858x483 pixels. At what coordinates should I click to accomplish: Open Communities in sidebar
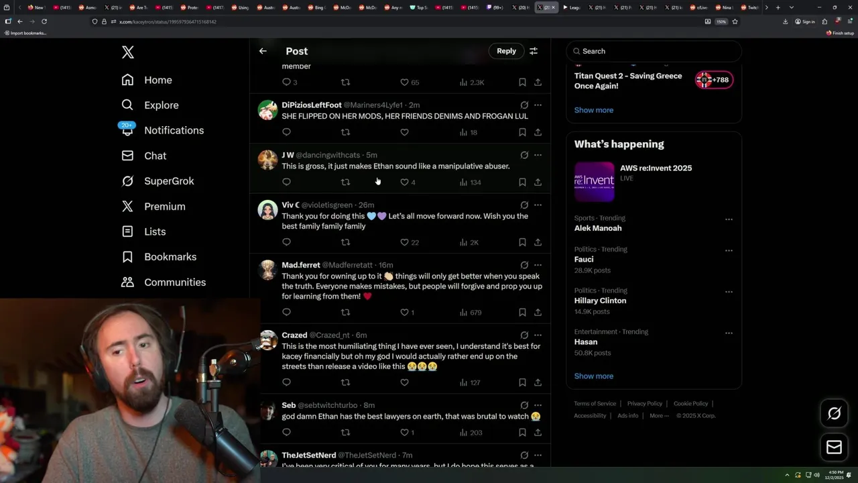click(x=164, y=282)
